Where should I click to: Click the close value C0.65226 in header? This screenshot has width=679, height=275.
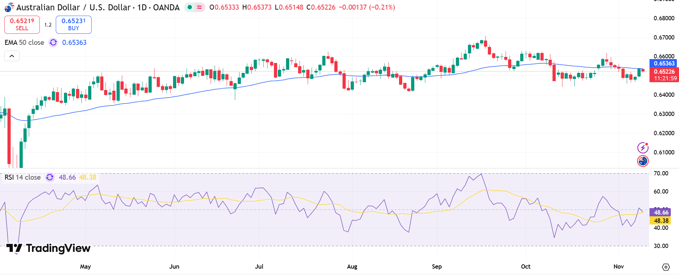321,7
